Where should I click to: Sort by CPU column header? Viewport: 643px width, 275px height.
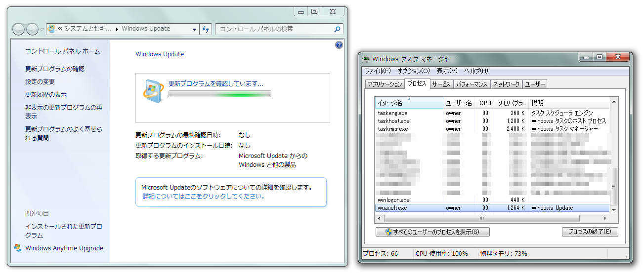pyautogui.click(x=485, y=103)
